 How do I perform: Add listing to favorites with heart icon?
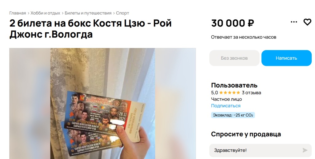(307, 22)
